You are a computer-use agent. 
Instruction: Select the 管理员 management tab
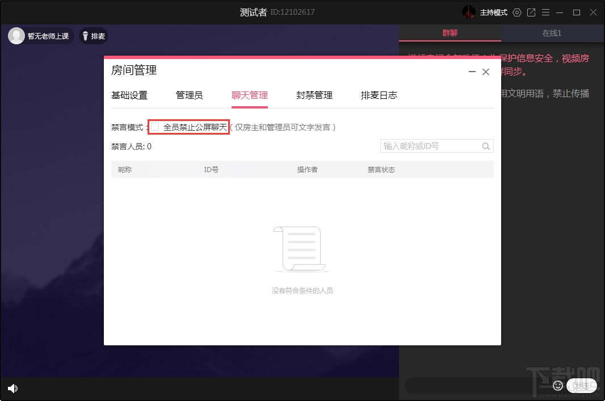(190, 95)
